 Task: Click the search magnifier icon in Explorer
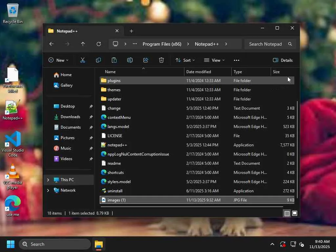[290, 44]
